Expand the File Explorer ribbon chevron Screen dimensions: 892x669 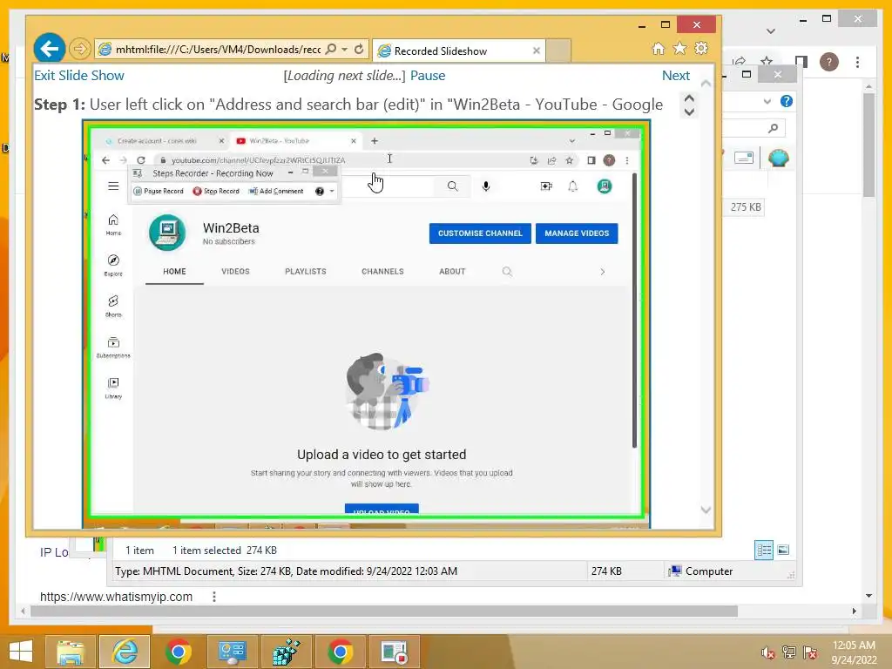(767, 101)
